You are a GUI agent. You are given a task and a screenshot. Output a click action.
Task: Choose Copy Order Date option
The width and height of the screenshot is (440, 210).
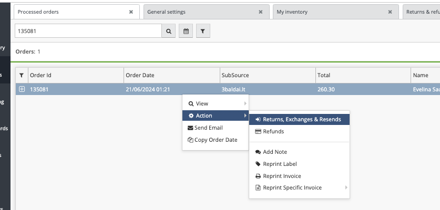click(x=216, y=140)
